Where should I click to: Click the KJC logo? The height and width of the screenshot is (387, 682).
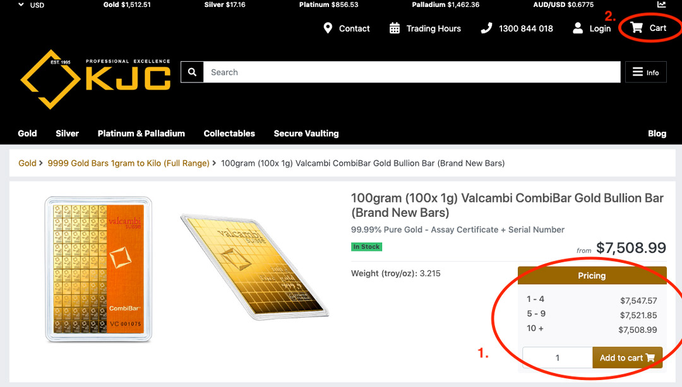[x=95, y=79]
